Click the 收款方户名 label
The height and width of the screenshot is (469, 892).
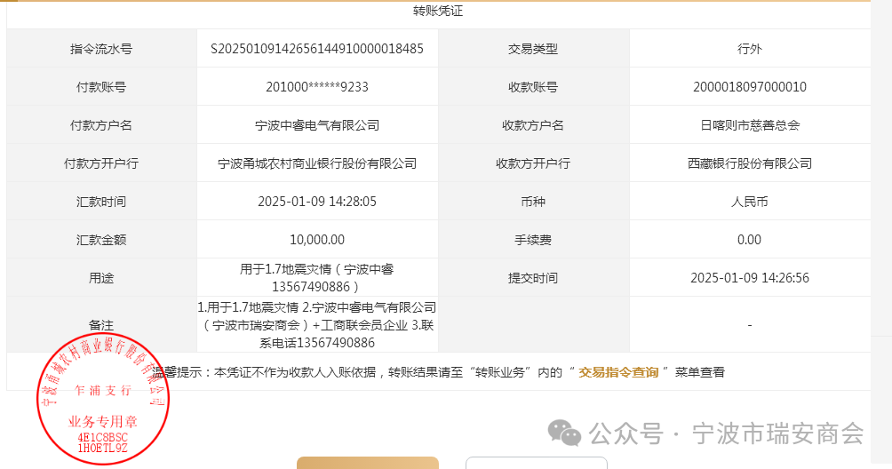[533, 125]
